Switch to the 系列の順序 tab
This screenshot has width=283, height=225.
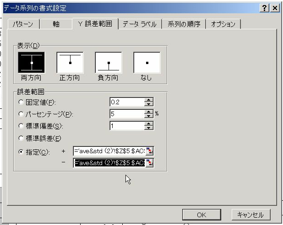click(x=184, y=24)
